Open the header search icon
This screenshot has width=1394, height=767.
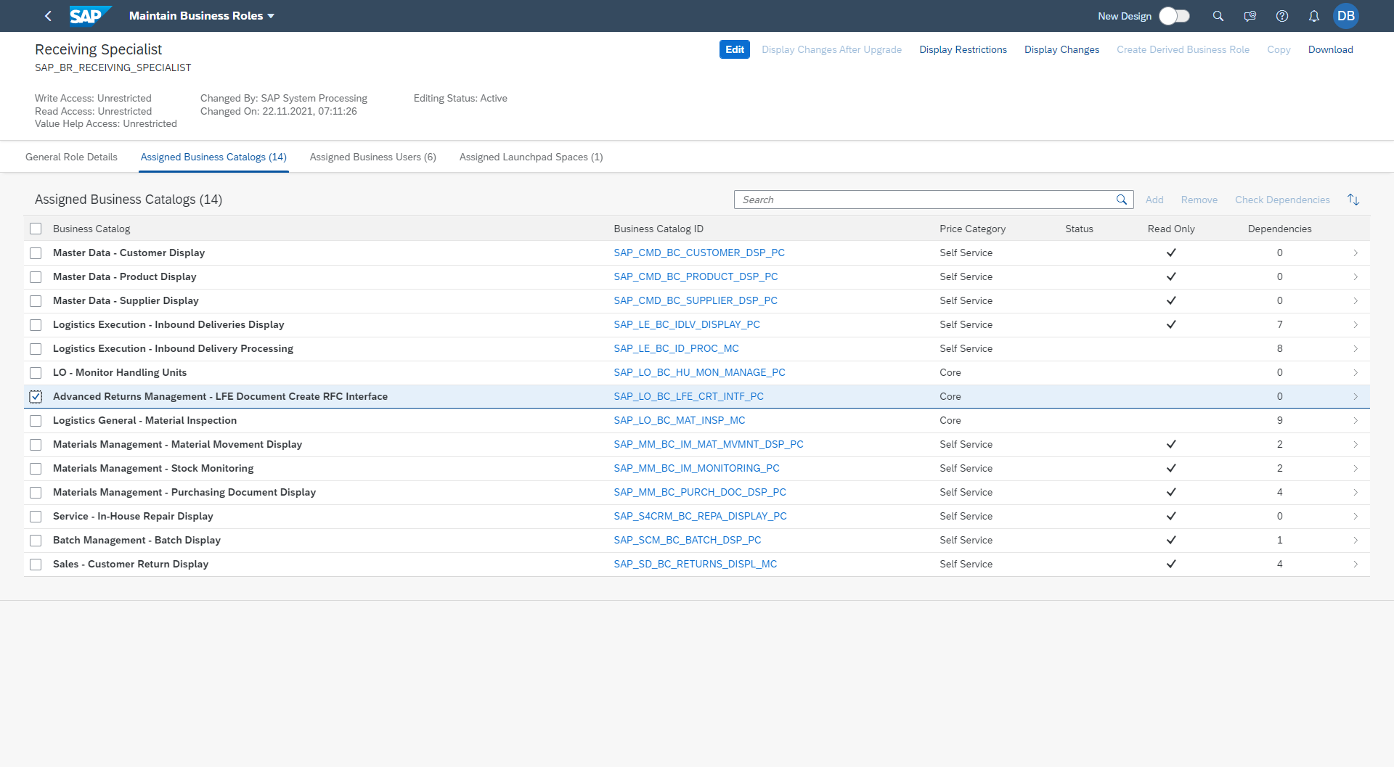[x=1218, y=16]
